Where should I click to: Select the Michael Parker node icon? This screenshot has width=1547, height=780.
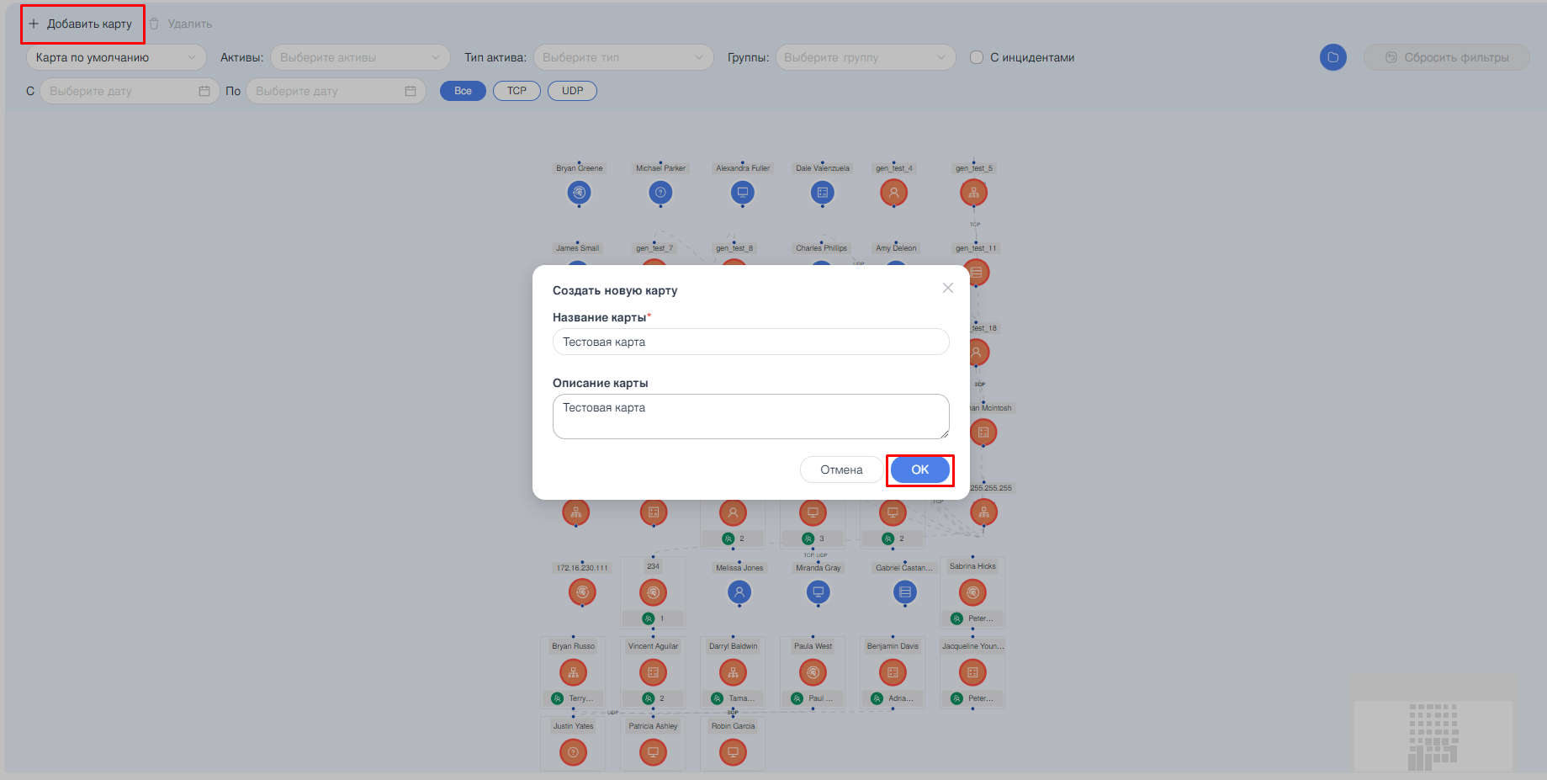(x=660, y=193)
